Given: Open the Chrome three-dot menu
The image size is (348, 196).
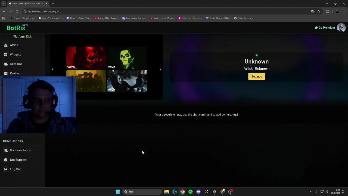Looking at the screenshot, I should coord(344,11).
